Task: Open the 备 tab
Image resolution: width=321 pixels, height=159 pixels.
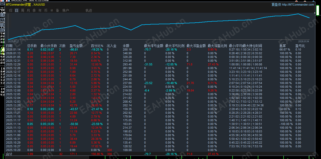Action: 57,11
